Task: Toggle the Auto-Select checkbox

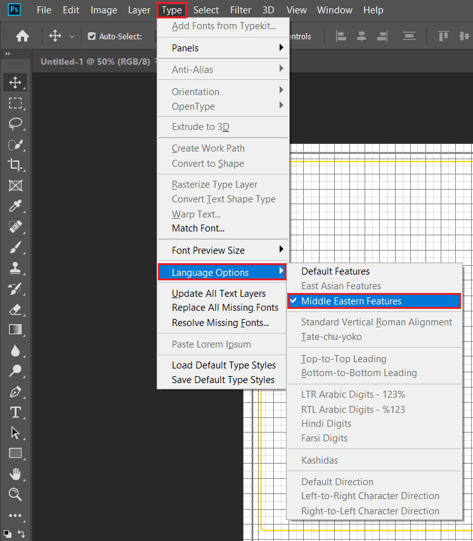Action: 92,37
